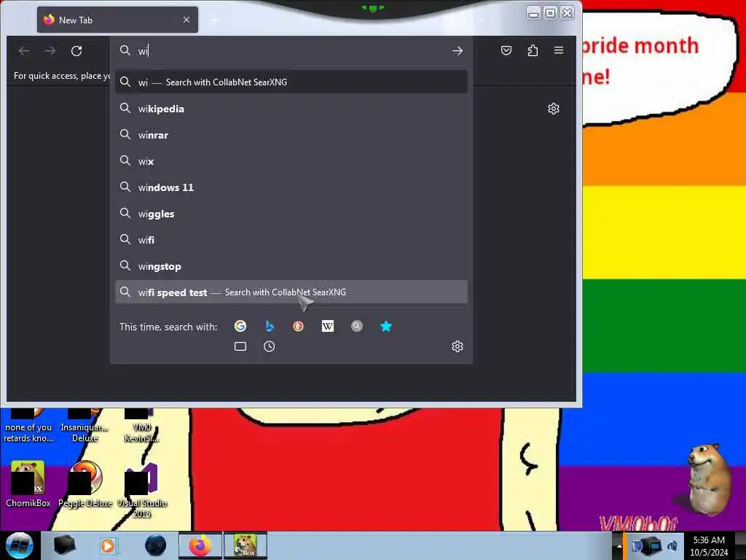The image size is (746, 560).
Task: Open the Pocket save icon
Action: click(x=506, y=50)
